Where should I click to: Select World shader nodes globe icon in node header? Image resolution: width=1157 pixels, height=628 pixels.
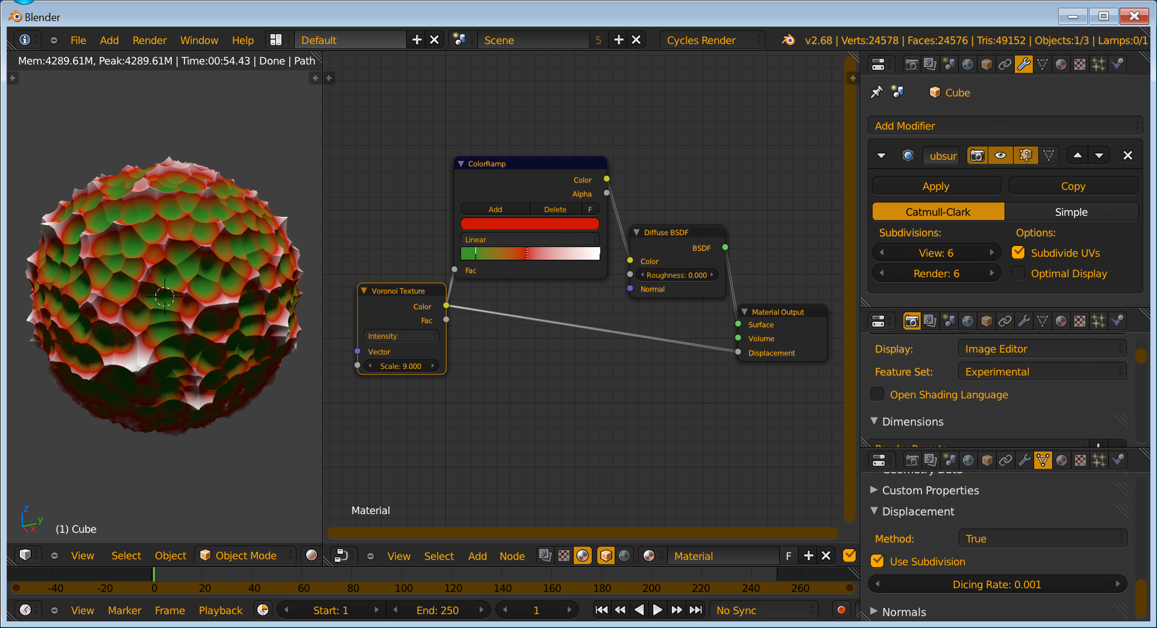coord(624,556)
